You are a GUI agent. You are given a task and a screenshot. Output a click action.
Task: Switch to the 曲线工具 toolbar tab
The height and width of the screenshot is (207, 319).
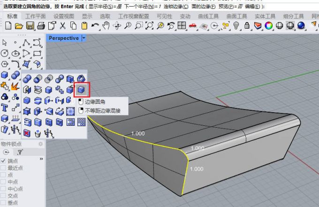coord(208,16)
